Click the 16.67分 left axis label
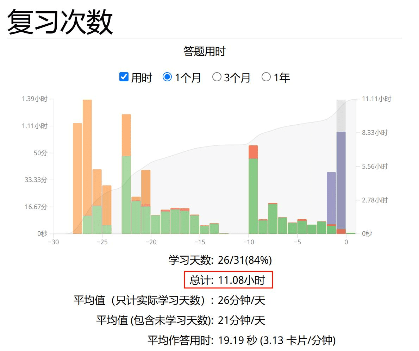419x351 pixels. pyautogui.click(x=36, y=207)
